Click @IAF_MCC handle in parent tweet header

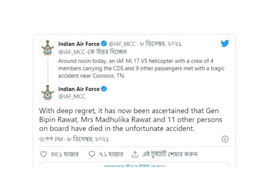[x=122, y=44]
